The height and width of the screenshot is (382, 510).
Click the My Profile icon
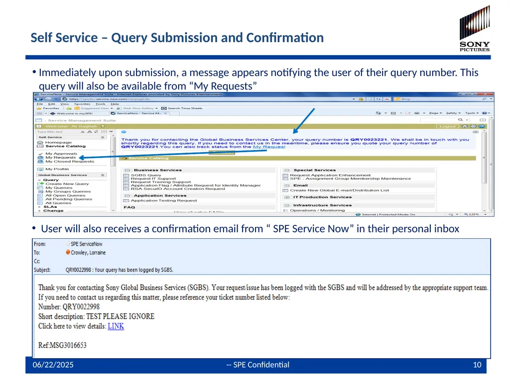[x=40, y=169]
